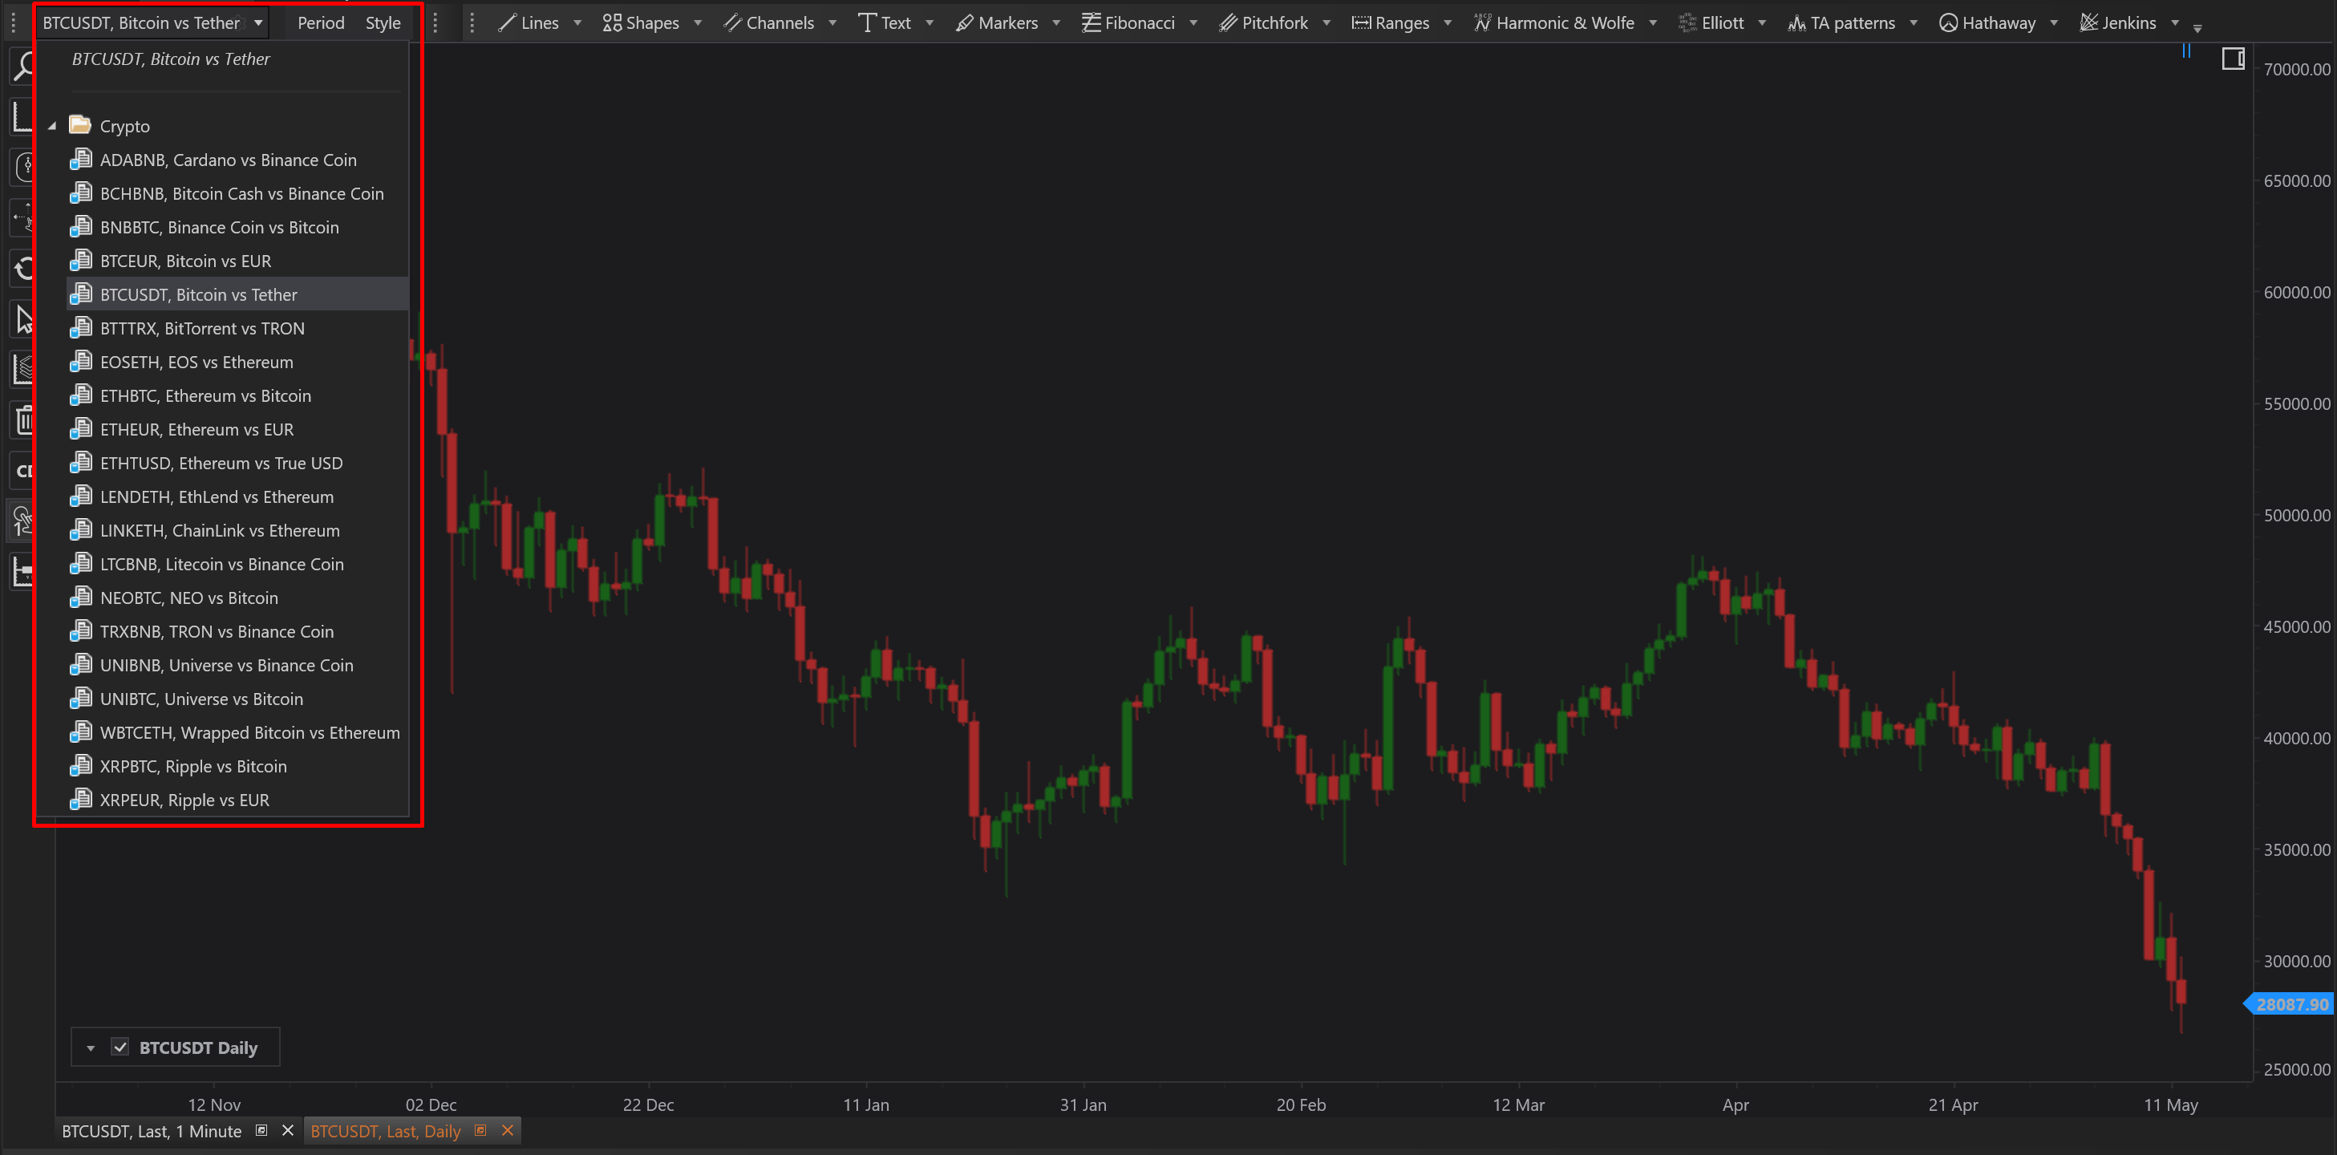Click float-window icon on Daily tab
Screen dimensions: 2337x1155
pos(481,1130)
